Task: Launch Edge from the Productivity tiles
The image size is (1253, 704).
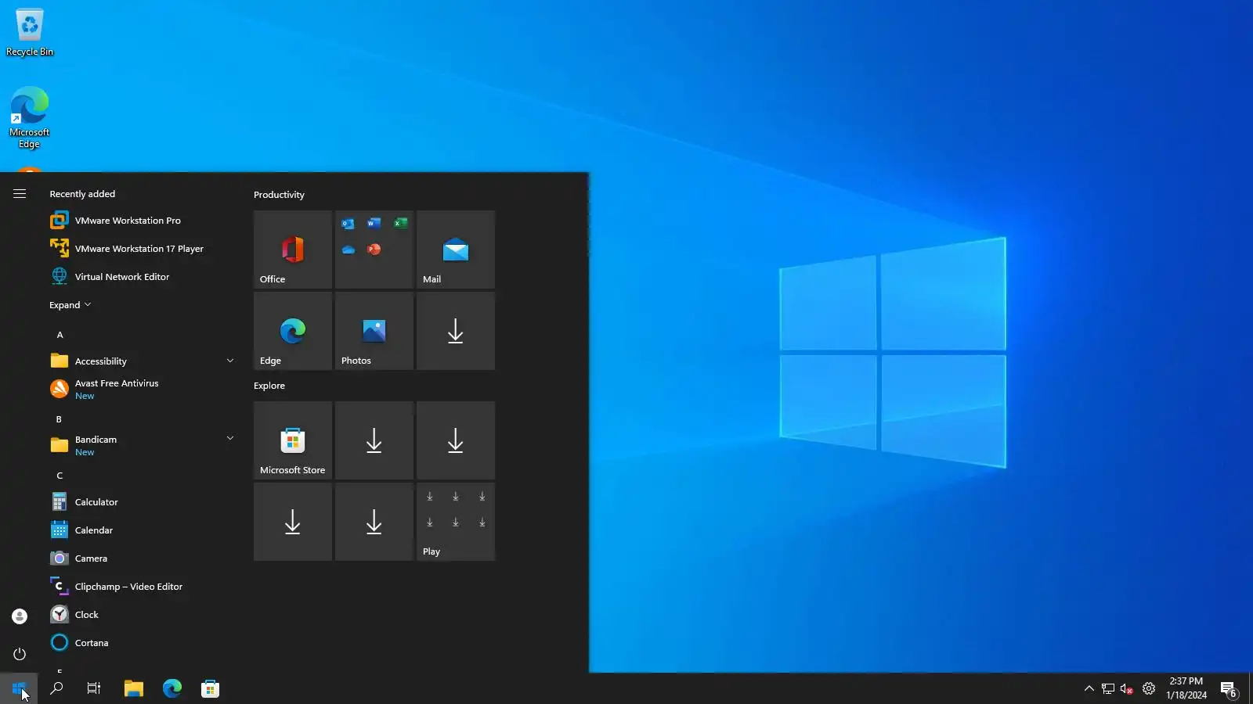Action: pyautogui.click(x=293, y=331)
